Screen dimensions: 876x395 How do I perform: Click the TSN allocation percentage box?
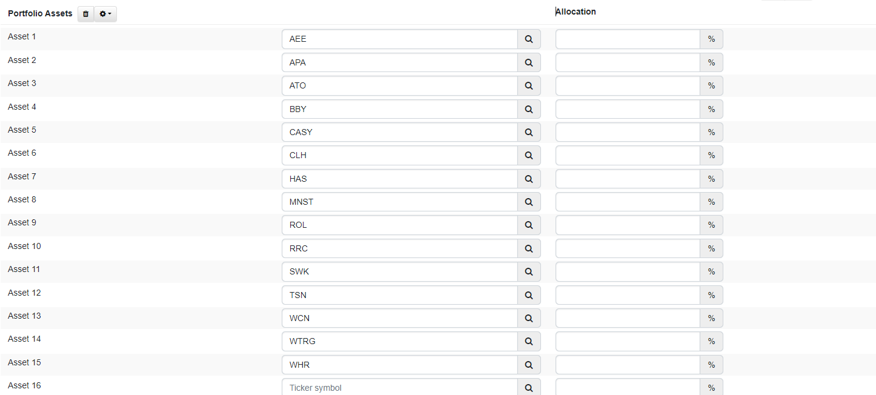tap(628, 295)
